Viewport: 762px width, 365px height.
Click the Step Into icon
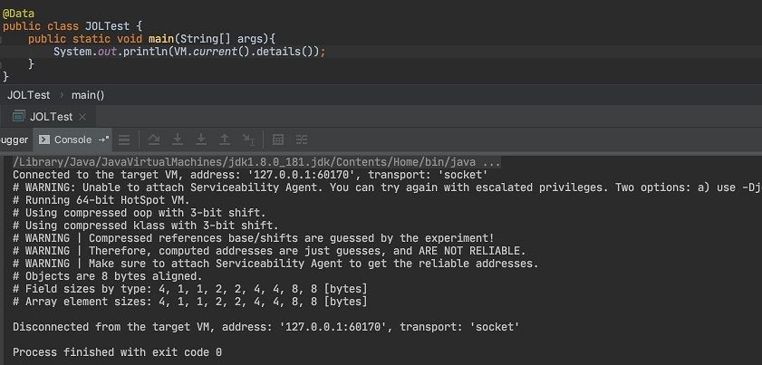coord(178,139)
